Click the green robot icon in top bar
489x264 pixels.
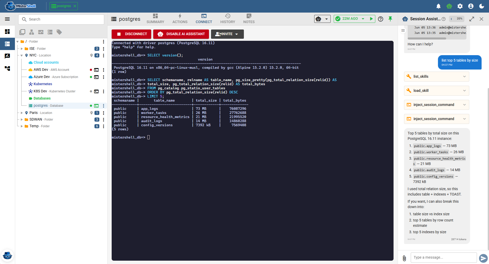pos(449,6)
